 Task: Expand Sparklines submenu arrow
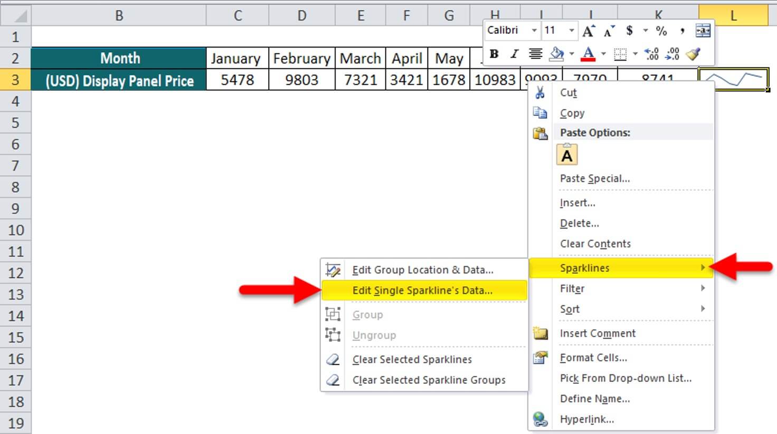pyautogui.click(x=703, y=268)
